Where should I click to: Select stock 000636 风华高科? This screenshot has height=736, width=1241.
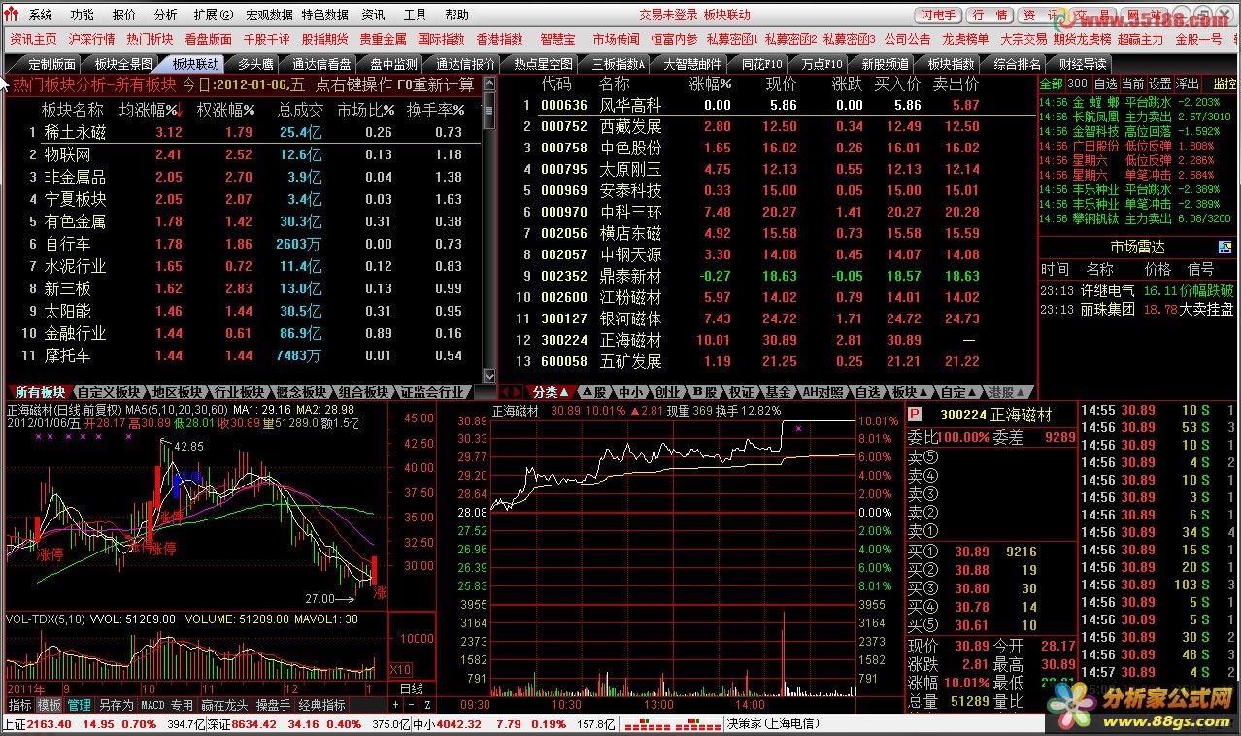tap(767, 105)
